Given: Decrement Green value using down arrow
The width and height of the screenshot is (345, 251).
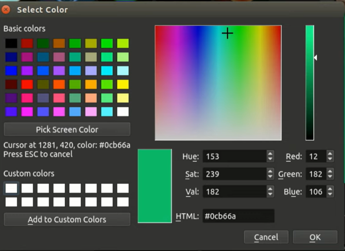Looking at the screenshot, I should click(330, 177).
